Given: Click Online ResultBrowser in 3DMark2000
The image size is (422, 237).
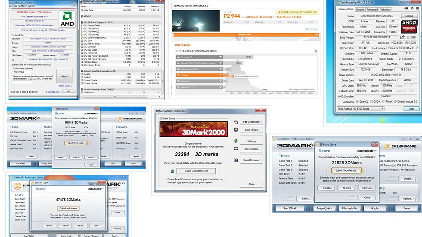Looking at the screenshot, I should click(196, 171).
